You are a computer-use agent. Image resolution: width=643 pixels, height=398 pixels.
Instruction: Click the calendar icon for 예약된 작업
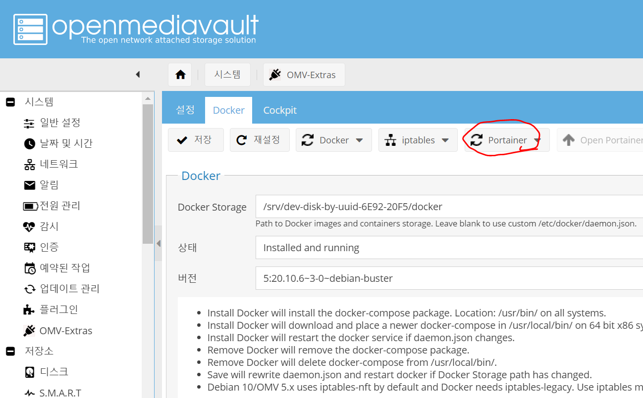pyautogui.click(x=30, y=268)
